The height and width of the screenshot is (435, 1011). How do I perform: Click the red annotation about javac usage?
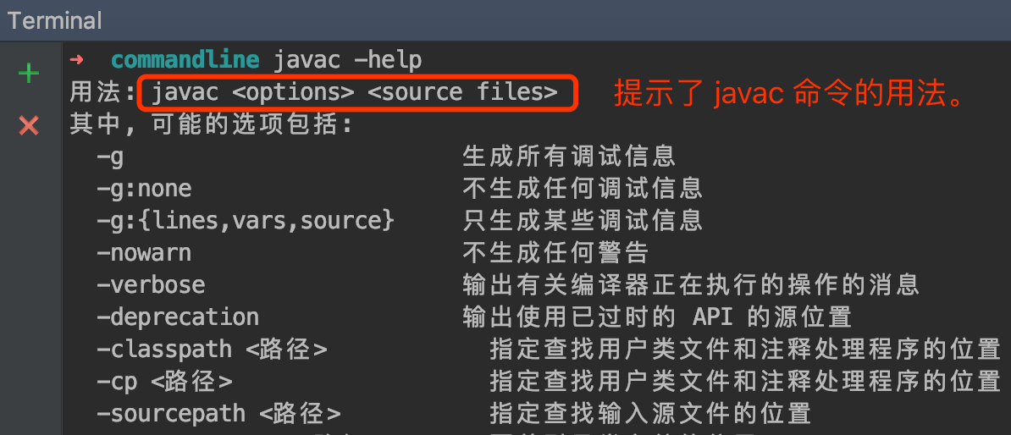pos(790,94)
